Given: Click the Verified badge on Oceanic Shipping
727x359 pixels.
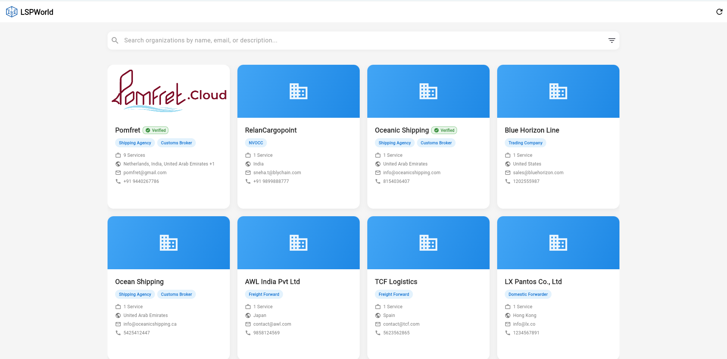Looking at the screenshot, I should 444,130.
